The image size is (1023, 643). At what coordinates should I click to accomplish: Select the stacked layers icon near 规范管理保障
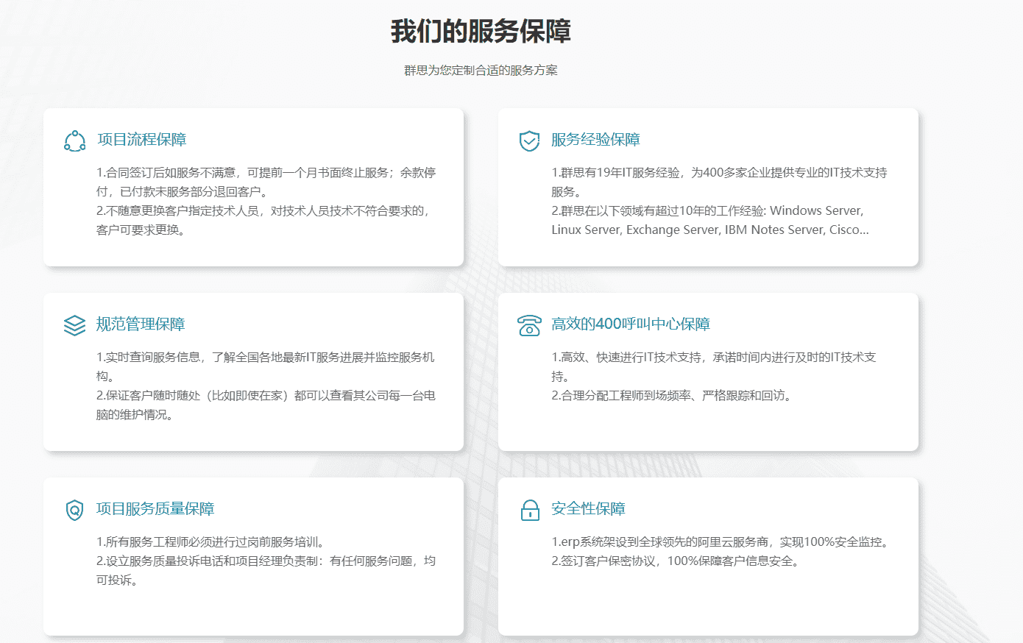[74, 324]
